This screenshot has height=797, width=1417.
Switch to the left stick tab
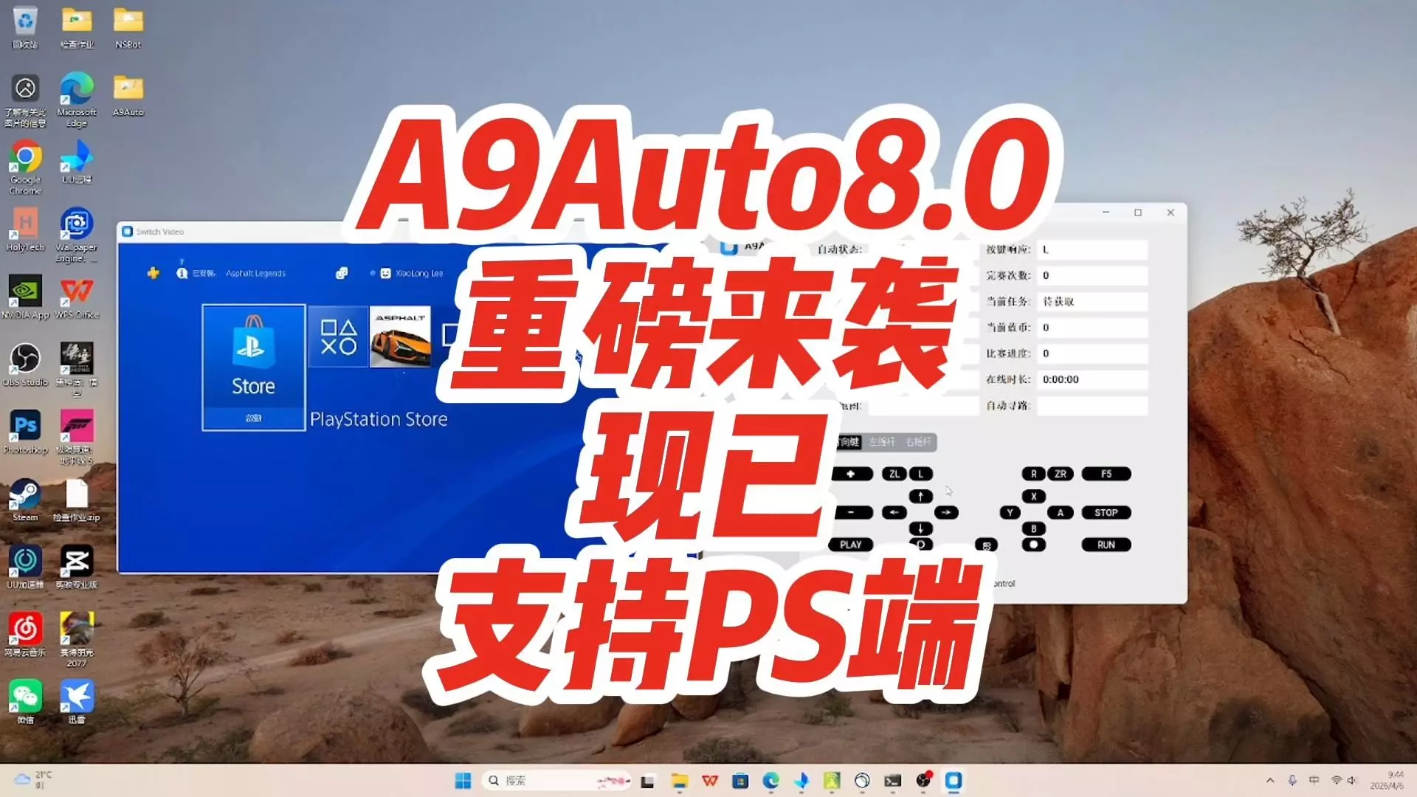(882, 442)
